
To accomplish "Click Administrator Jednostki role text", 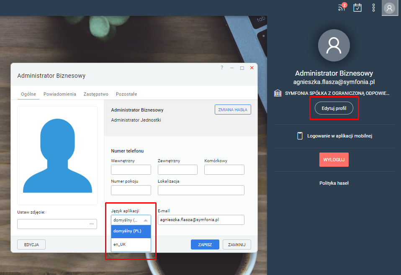I will point(136,120).
